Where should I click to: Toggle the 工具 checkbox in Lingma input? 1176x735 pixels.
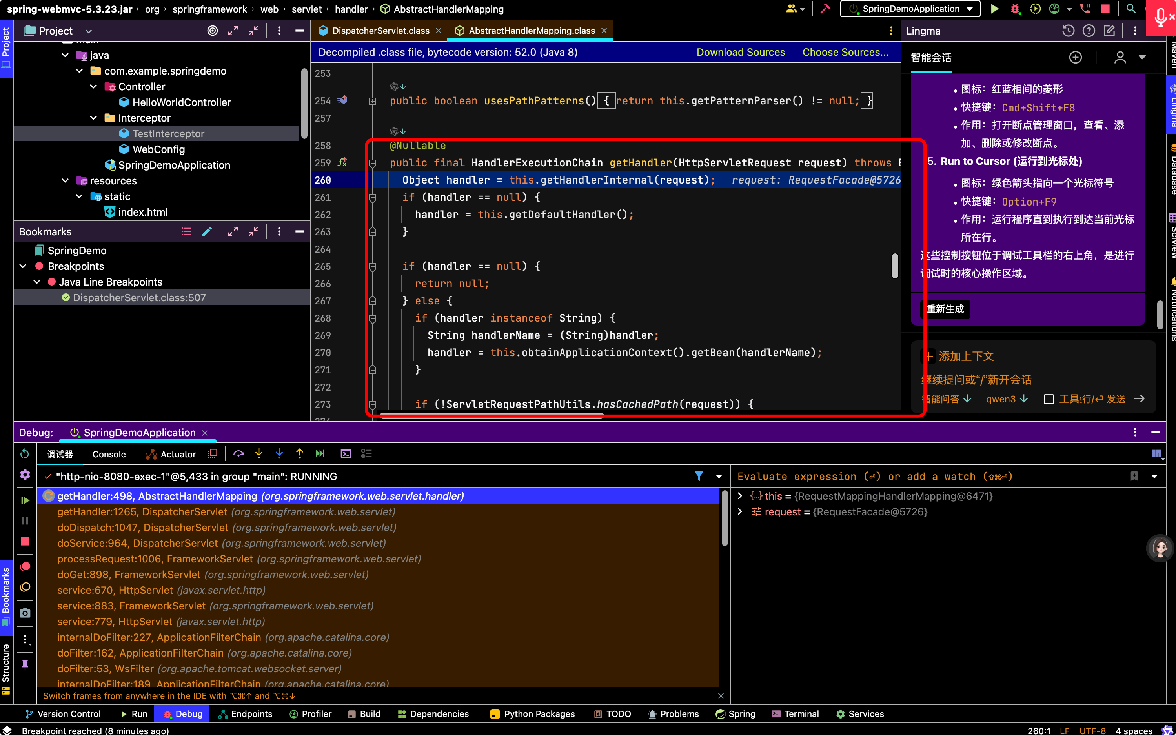point(1049,399)
